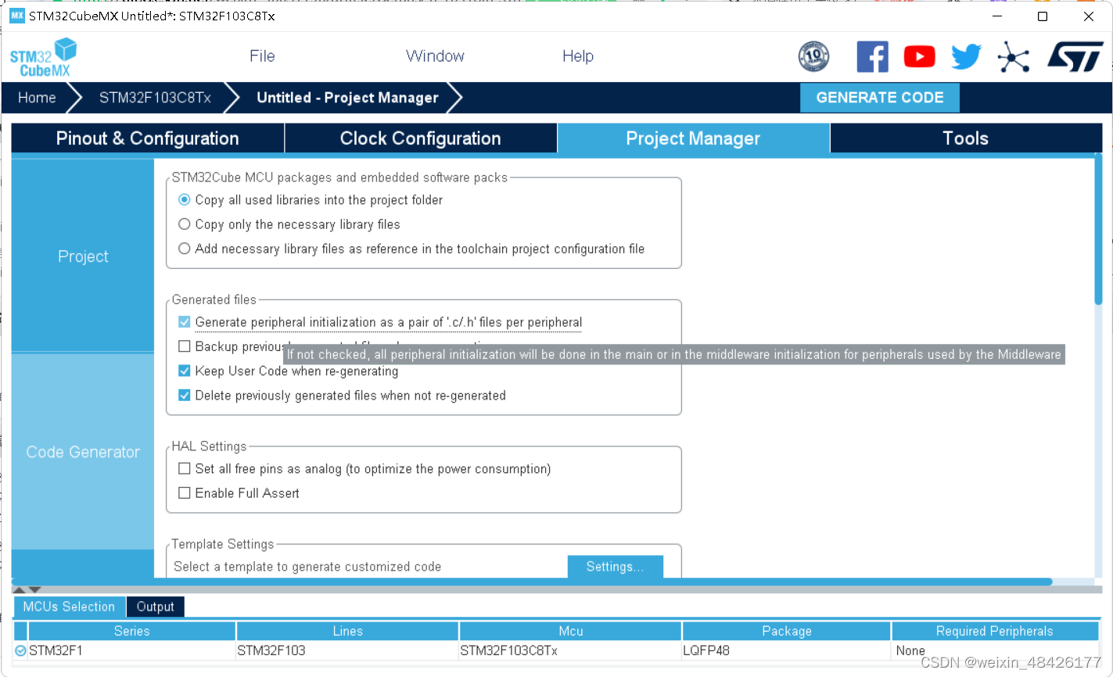Click the horizontal scrollbar below settings panel
The image size is (1113, 677).
(532, 582)
